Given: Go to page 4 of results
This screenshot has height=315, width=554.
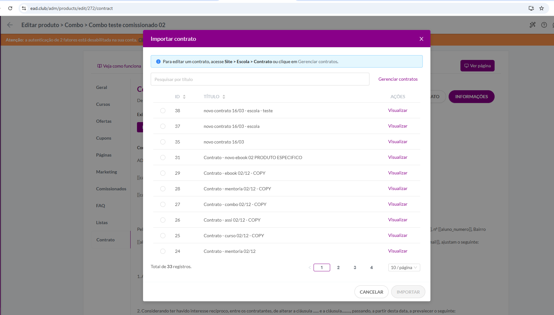Looking at the screenshot, I should coord(372,267).
